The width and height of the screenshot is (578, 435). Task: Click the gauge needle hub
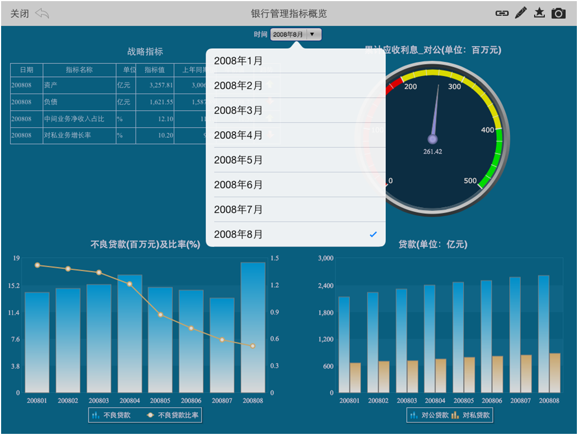432,139
